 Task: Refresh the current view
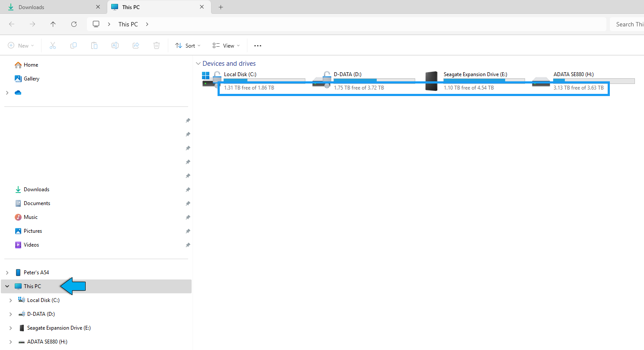point(74,24)
